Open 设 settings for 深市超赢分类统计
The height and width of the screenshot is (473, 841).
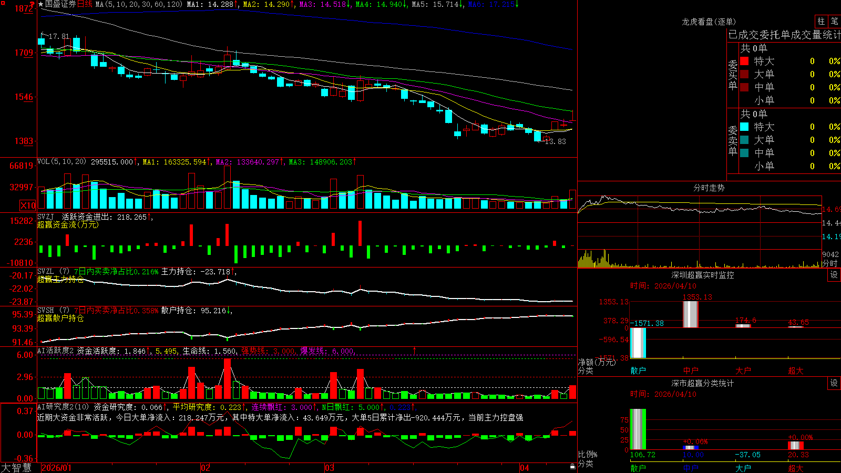834,383
